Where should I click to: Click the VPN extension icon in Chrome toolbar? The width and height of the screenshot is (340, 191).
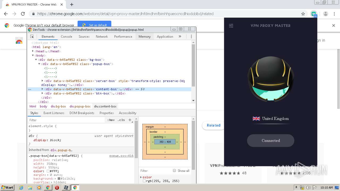coord(314,14)
